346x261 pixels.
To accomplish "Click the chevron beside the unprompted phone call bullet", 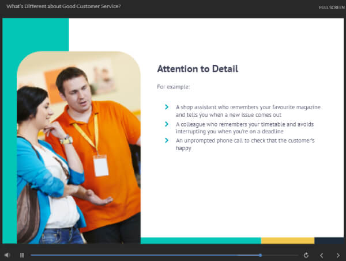I will [x=167, y=140].
